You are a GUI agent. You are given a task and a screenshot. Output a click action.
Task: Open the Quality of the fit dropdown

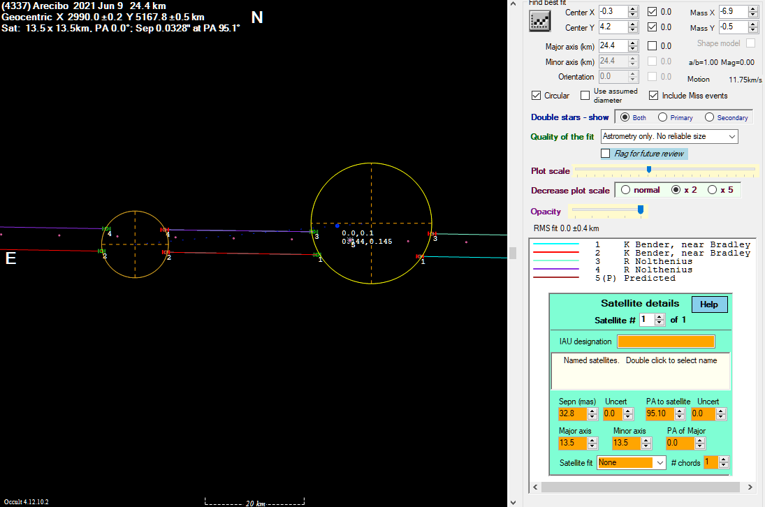[x=669, y=136]
